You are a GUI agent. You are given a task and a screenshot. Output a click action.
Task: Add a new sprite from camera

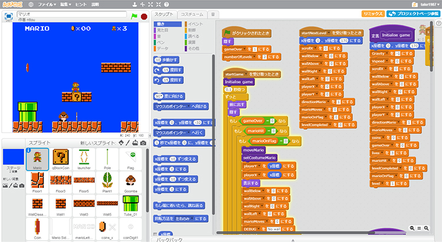[x=143, y=143]
